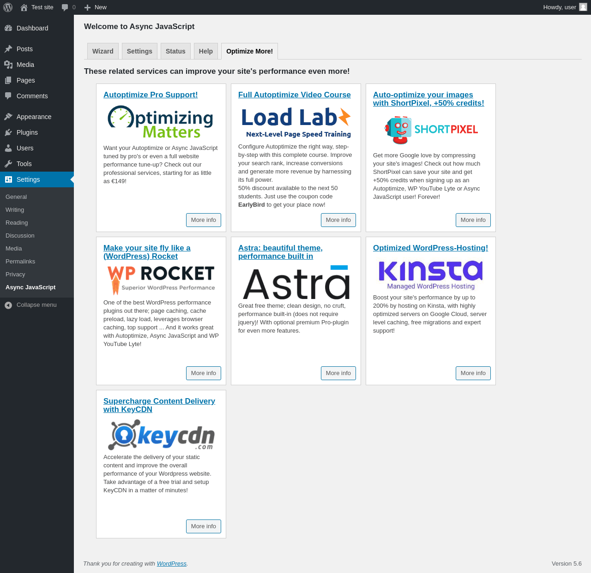Select Async JavaScript submenu item
The image size is (591, 573).
(37, 287)
